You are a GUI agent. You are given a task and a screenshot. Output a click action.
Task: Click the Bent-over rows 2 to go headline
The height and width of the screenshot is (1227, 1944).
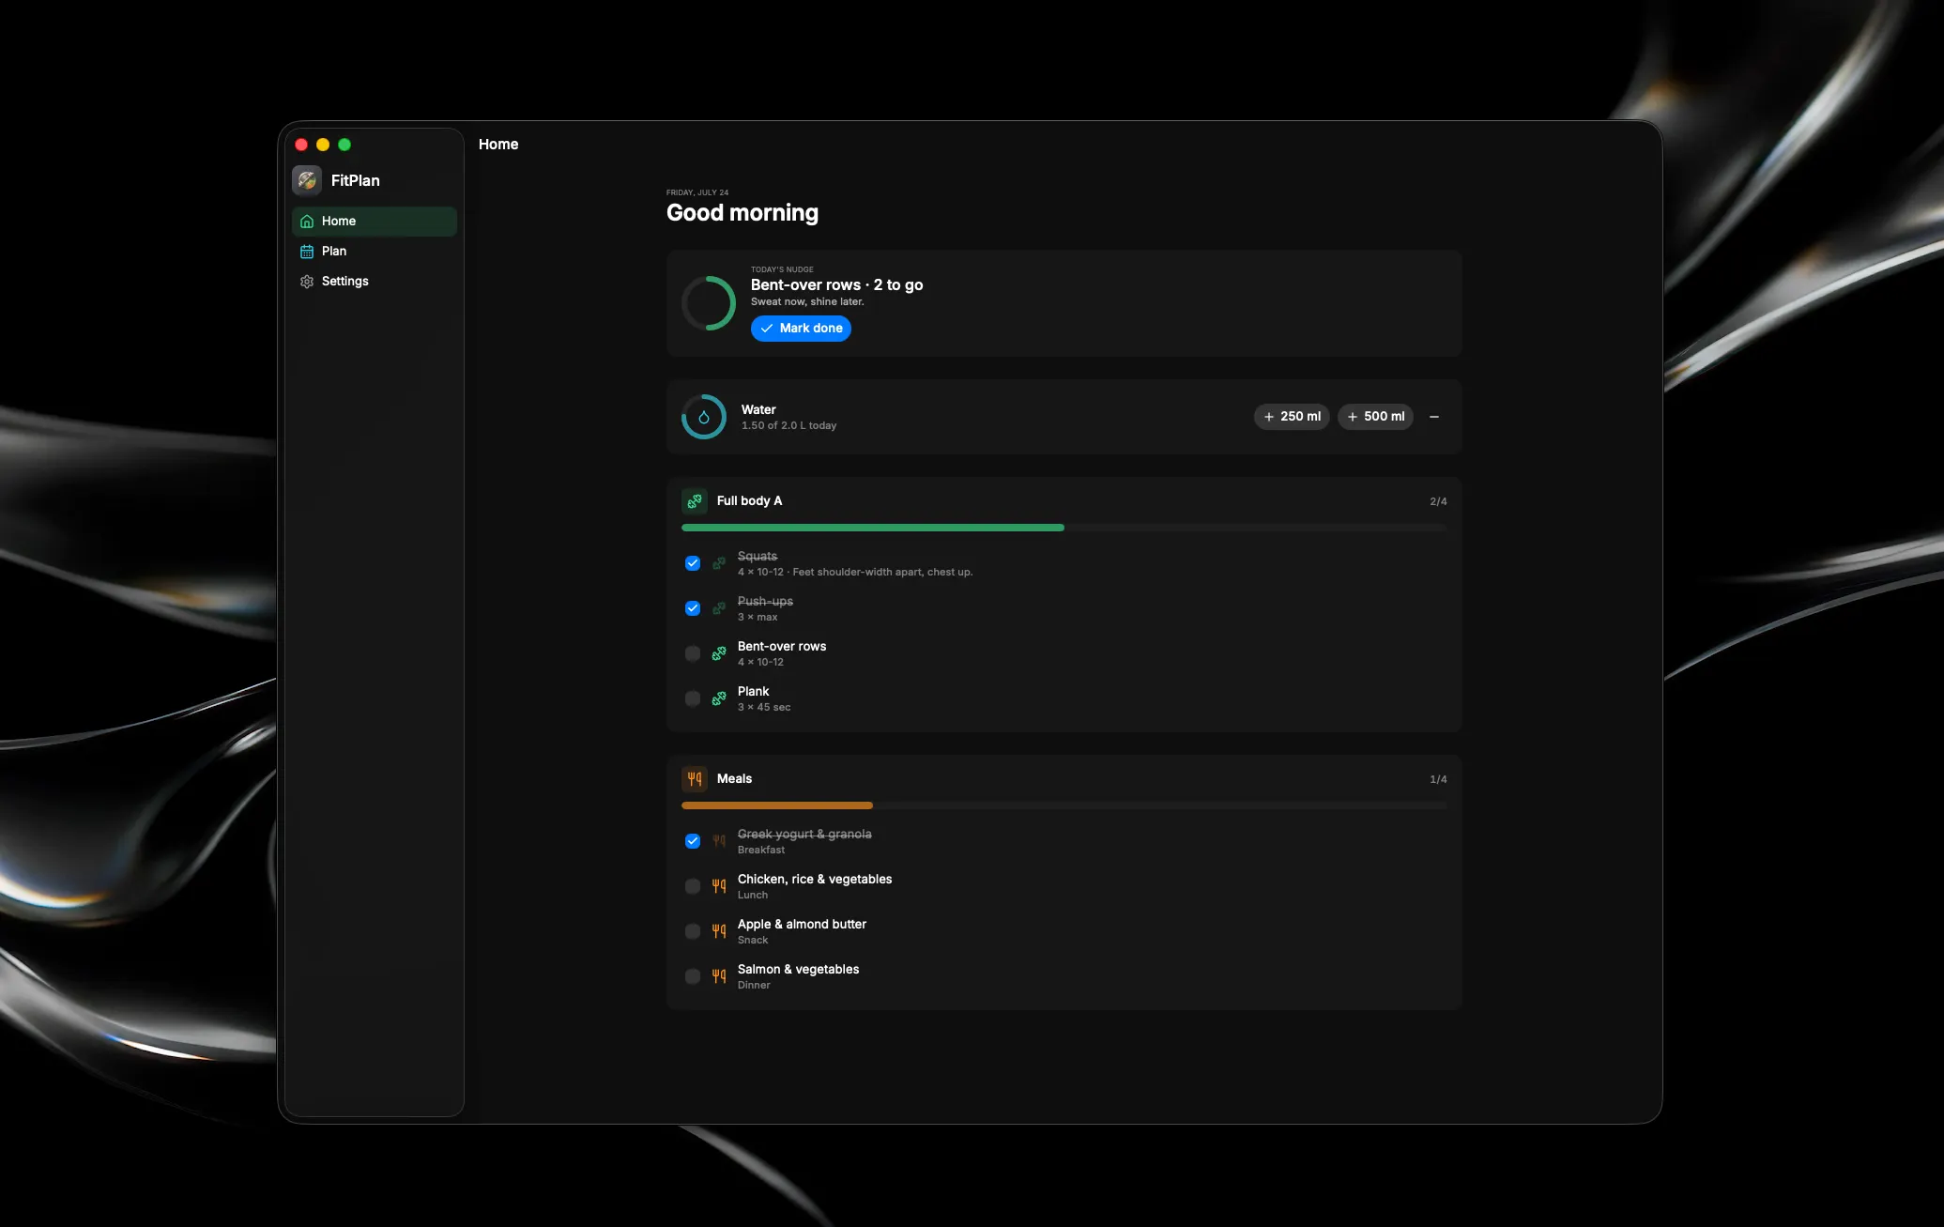837,285
